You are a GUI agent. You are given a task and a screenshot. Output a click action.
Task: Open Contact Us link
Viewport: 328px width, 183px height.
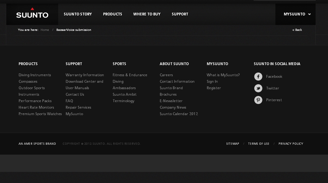click(75, 94)
